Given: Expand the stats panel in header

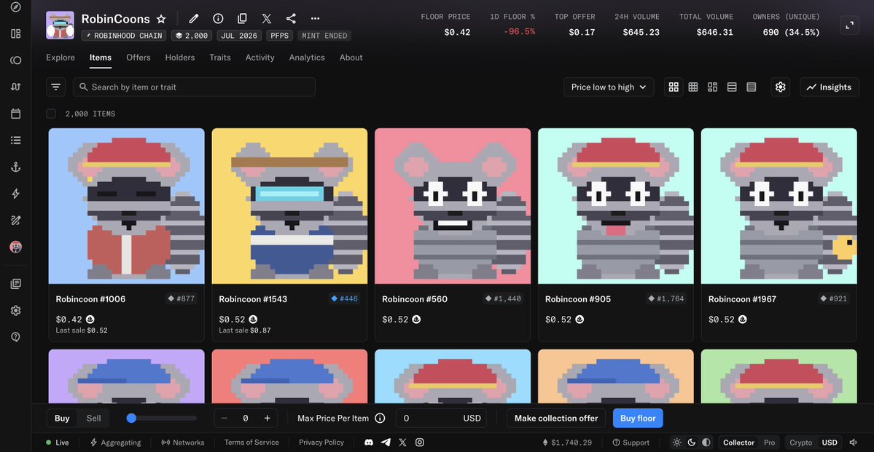Looking at the screenshot, I should 849,25.
